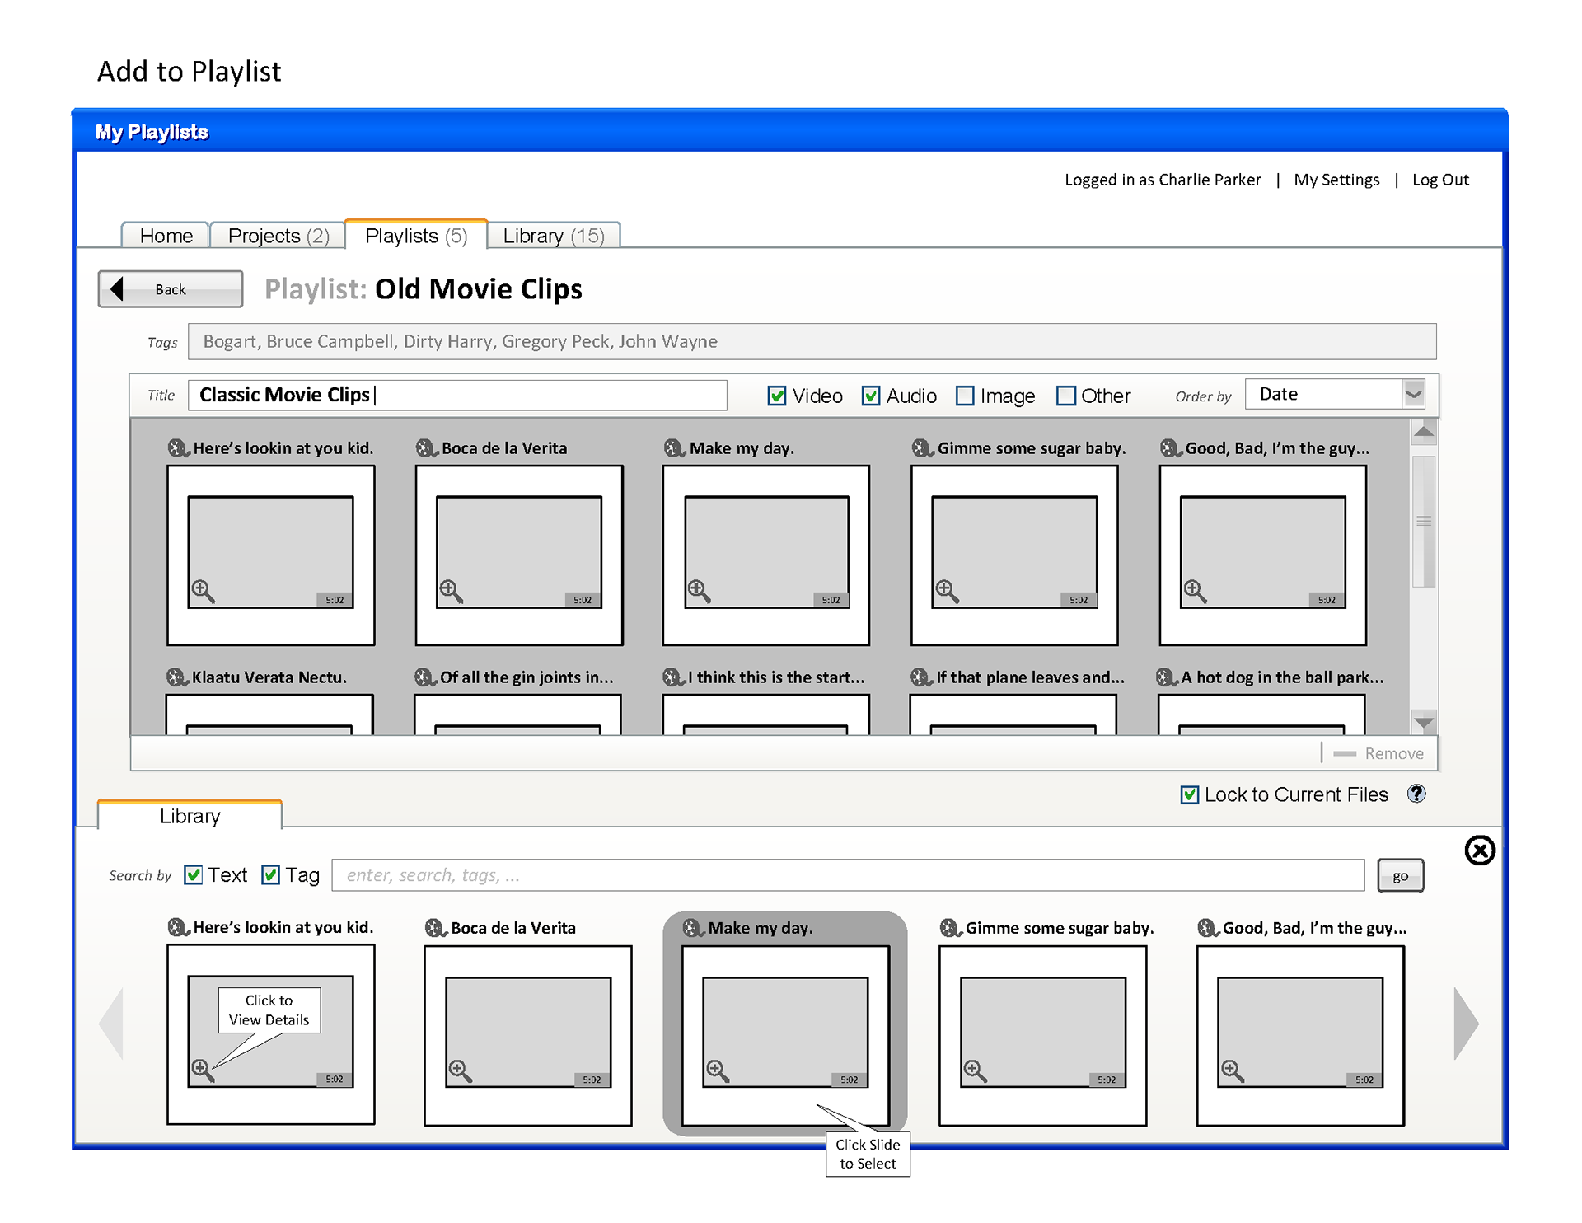The height and width of the screenshot is (1223, 1582).
Task: Select the Make my day library thumbnail
Action: point(784,1033)
